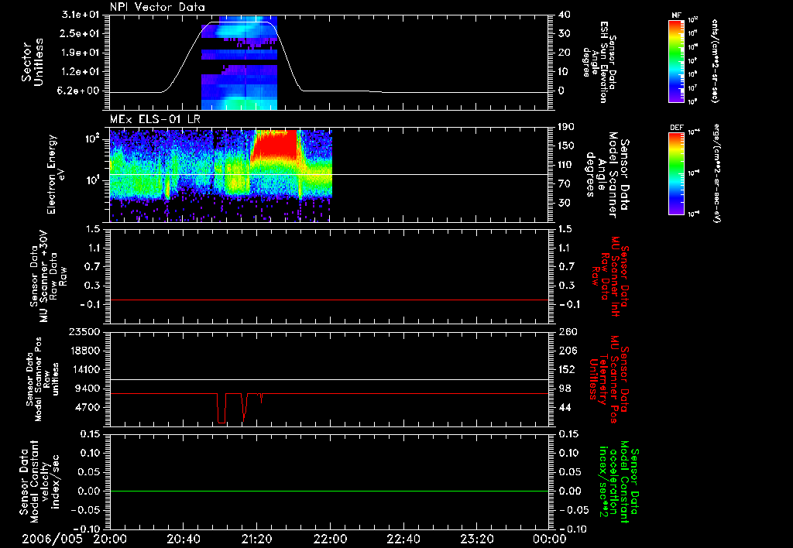This screenshot has width=793, height=548.
Task: Click the 190 scanner angle tick label
Action: coord(567,127)
